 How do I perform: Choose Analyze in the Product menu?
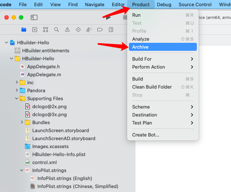coord(163,39)
